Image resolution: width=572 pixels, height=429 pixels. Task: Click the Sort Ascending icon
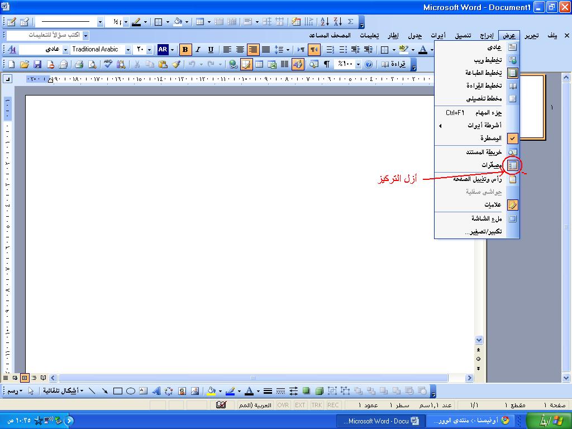coord(325,22)
